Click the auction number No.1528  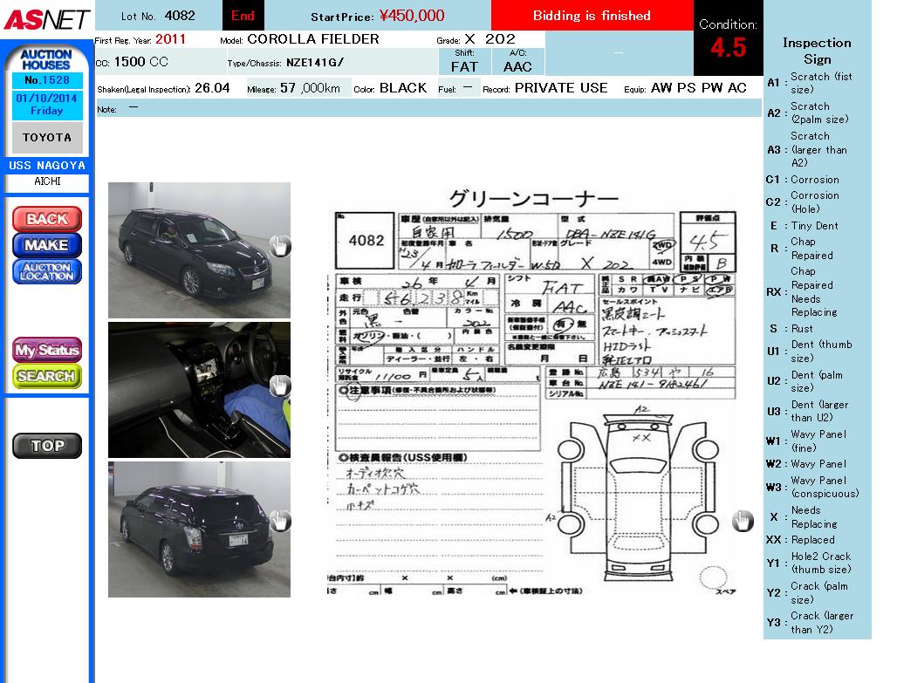tap(47, 80)
